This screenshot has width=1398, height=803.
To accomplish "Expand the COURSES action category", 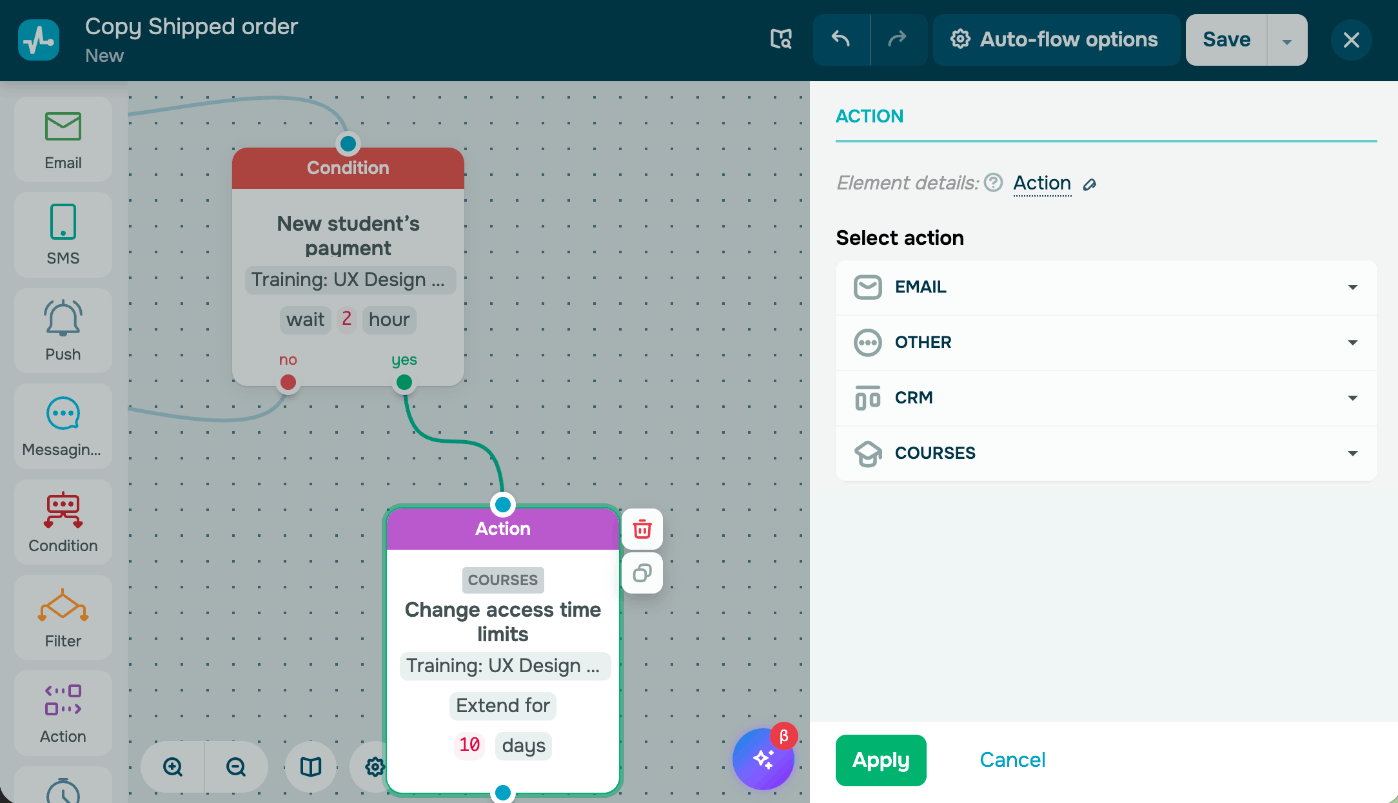I will tap(1106, 454).
